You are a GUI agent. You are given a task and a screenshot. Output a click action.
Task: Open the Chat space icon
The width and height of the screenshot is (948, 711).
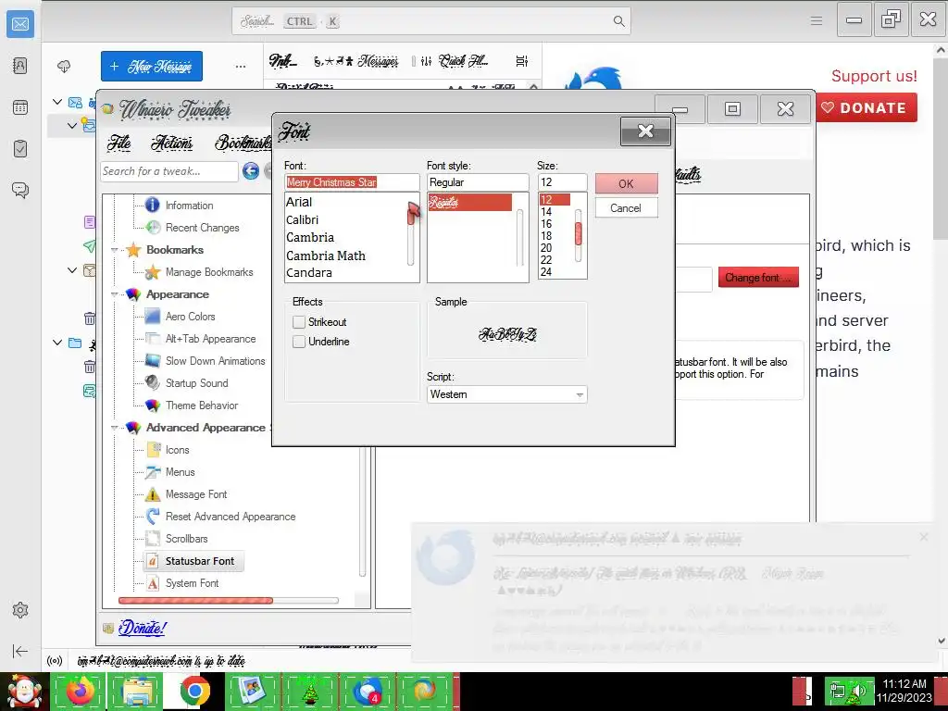click(x=20, y=191)
